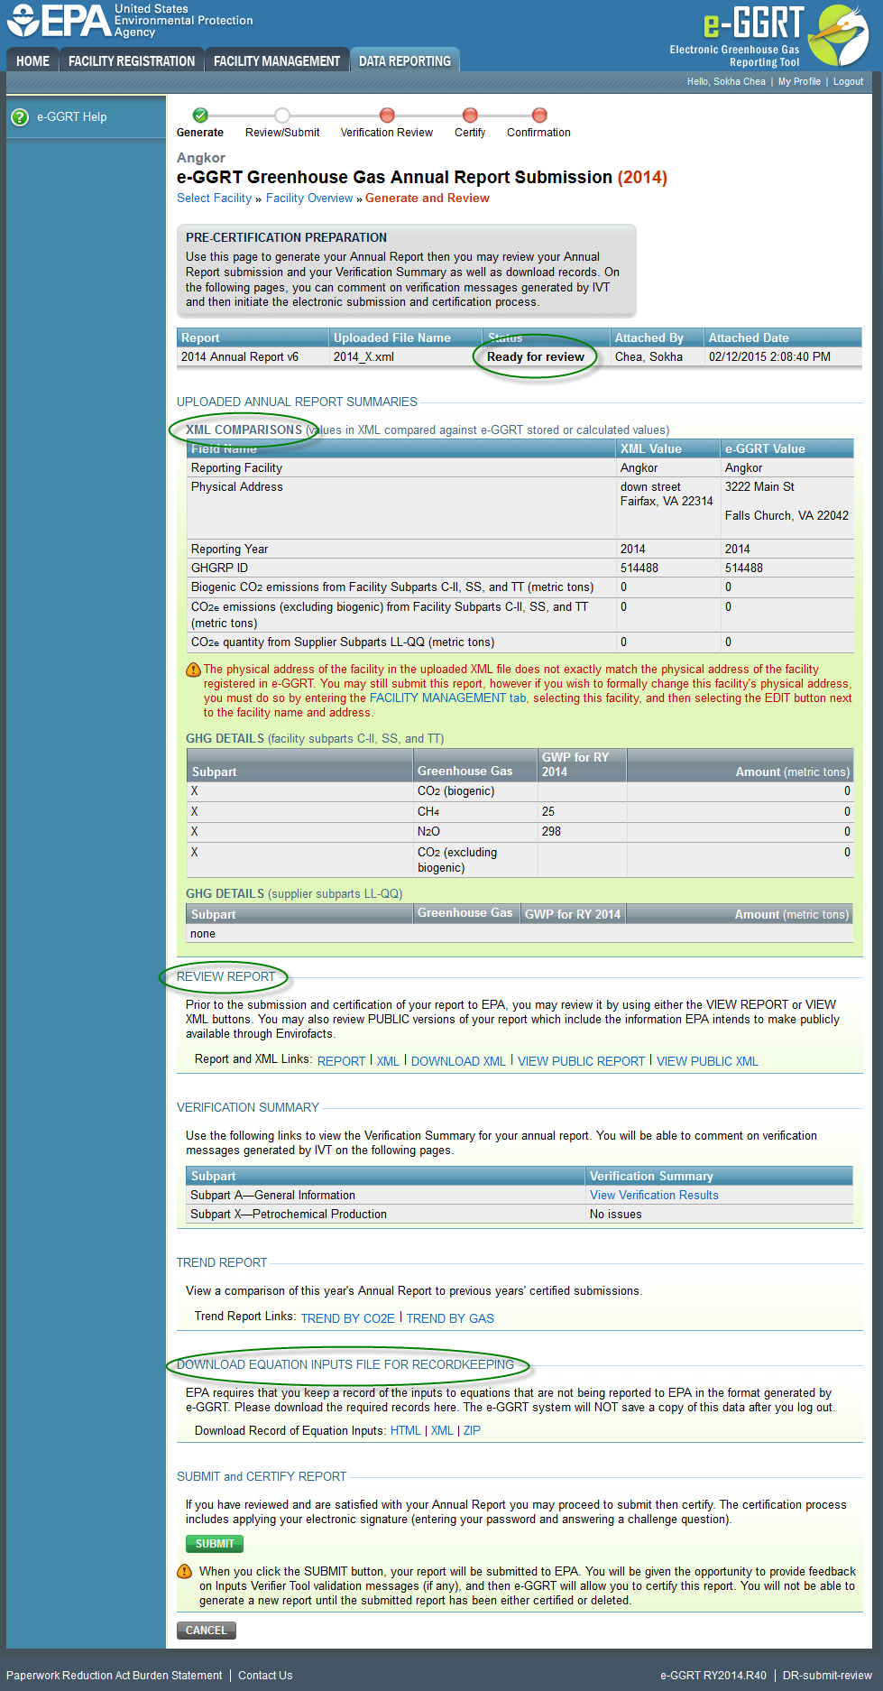Click the e-GGRT address 3222 Main St
883x1691 pixels.
[x=759, y=486]
